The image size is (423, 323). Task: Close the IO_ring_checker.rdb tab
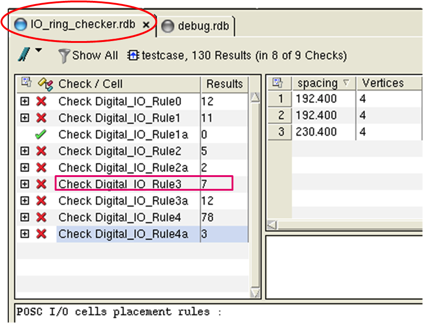pyautogui.click(x=146, y=25)
